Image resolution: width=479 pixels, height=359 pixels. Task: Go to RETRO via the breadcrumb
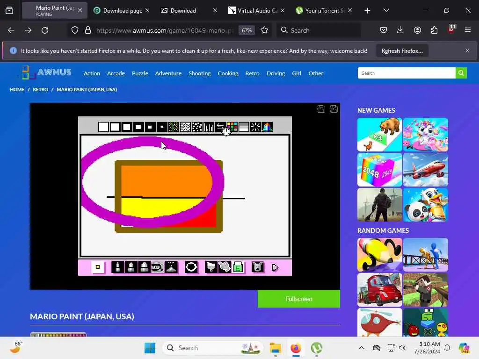point(40,89)
